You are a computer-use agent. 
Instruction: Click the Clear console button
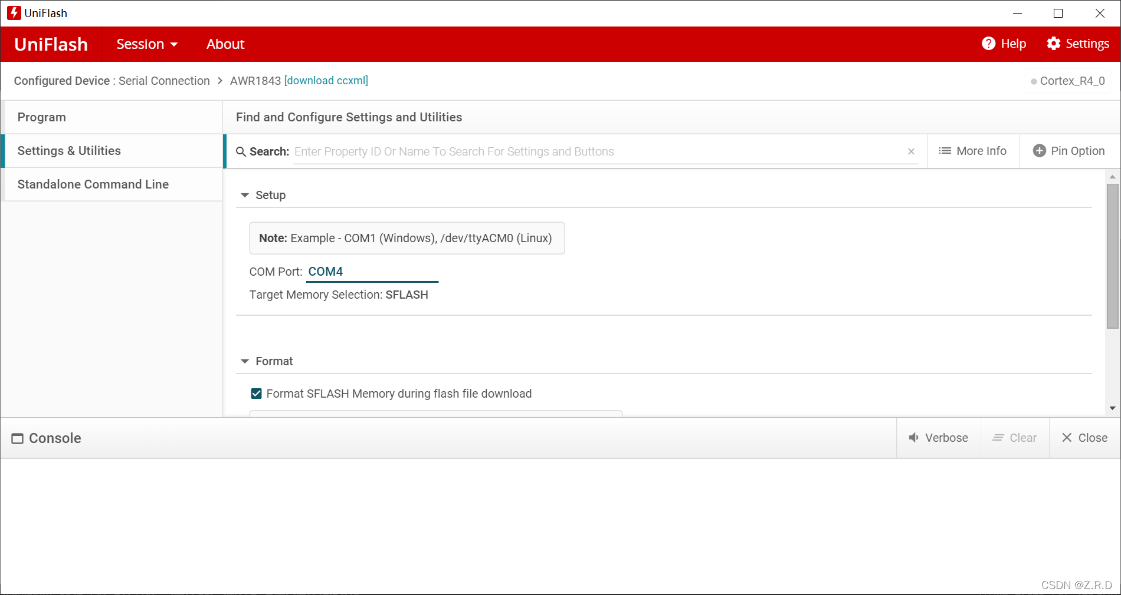click(1015, 438)
